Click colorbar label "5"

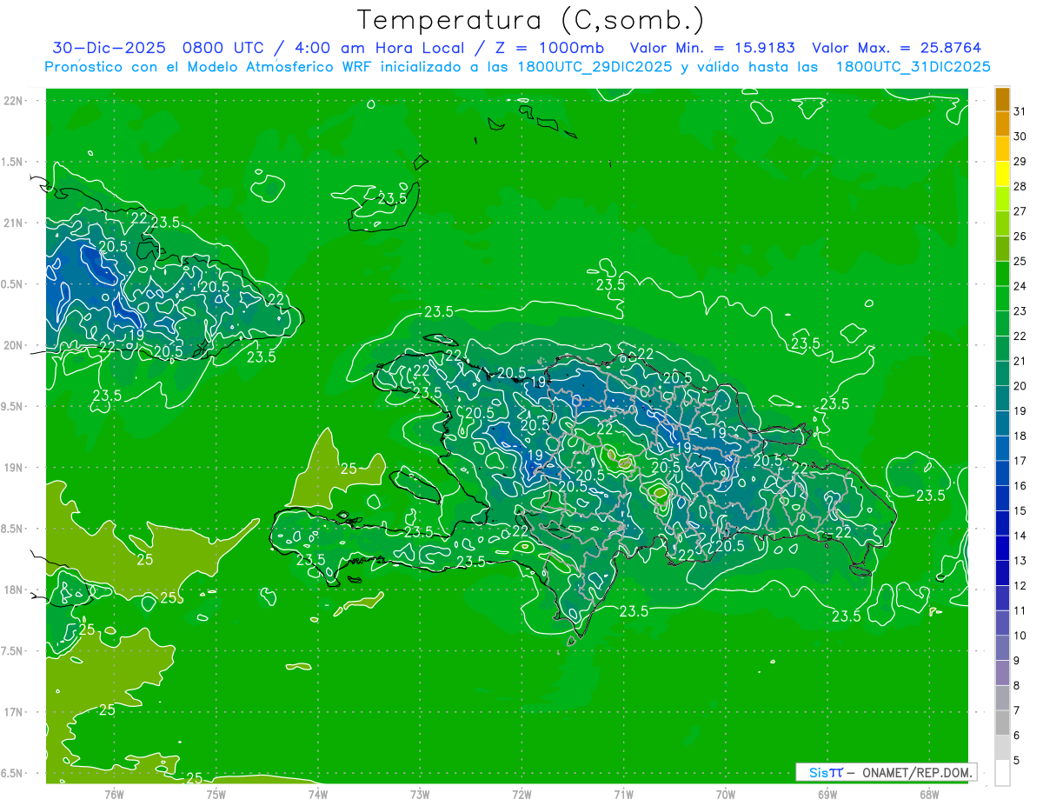[x=1017, y=761]
